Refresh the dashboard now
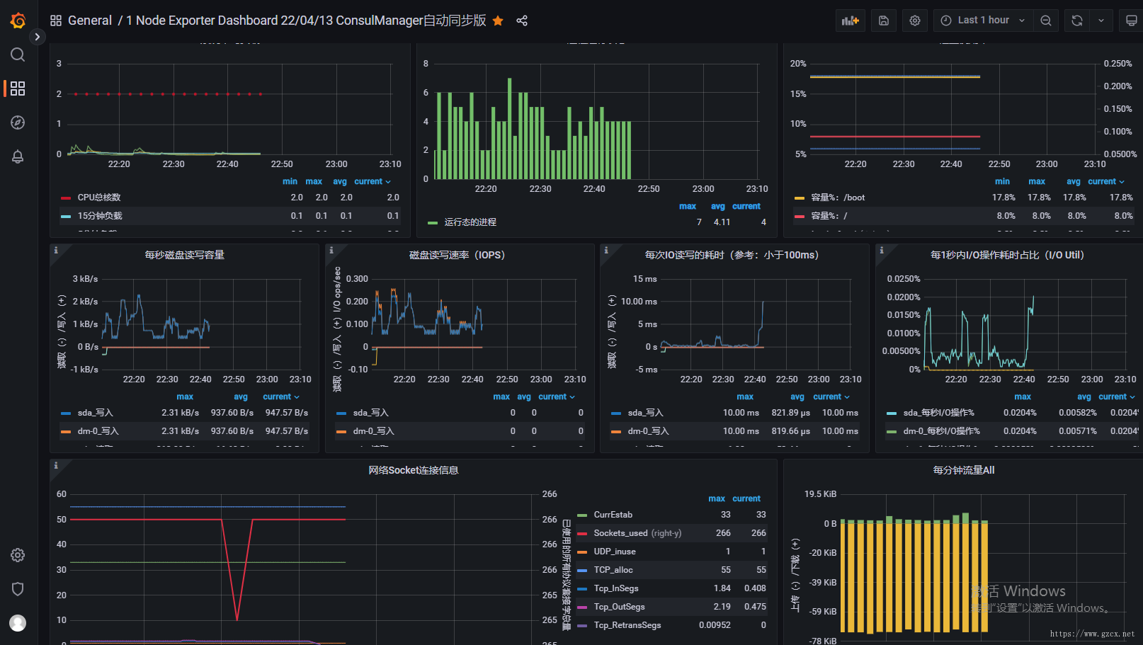The width and height of the screenshot is (1143, 645). [x=1077, y=21]
